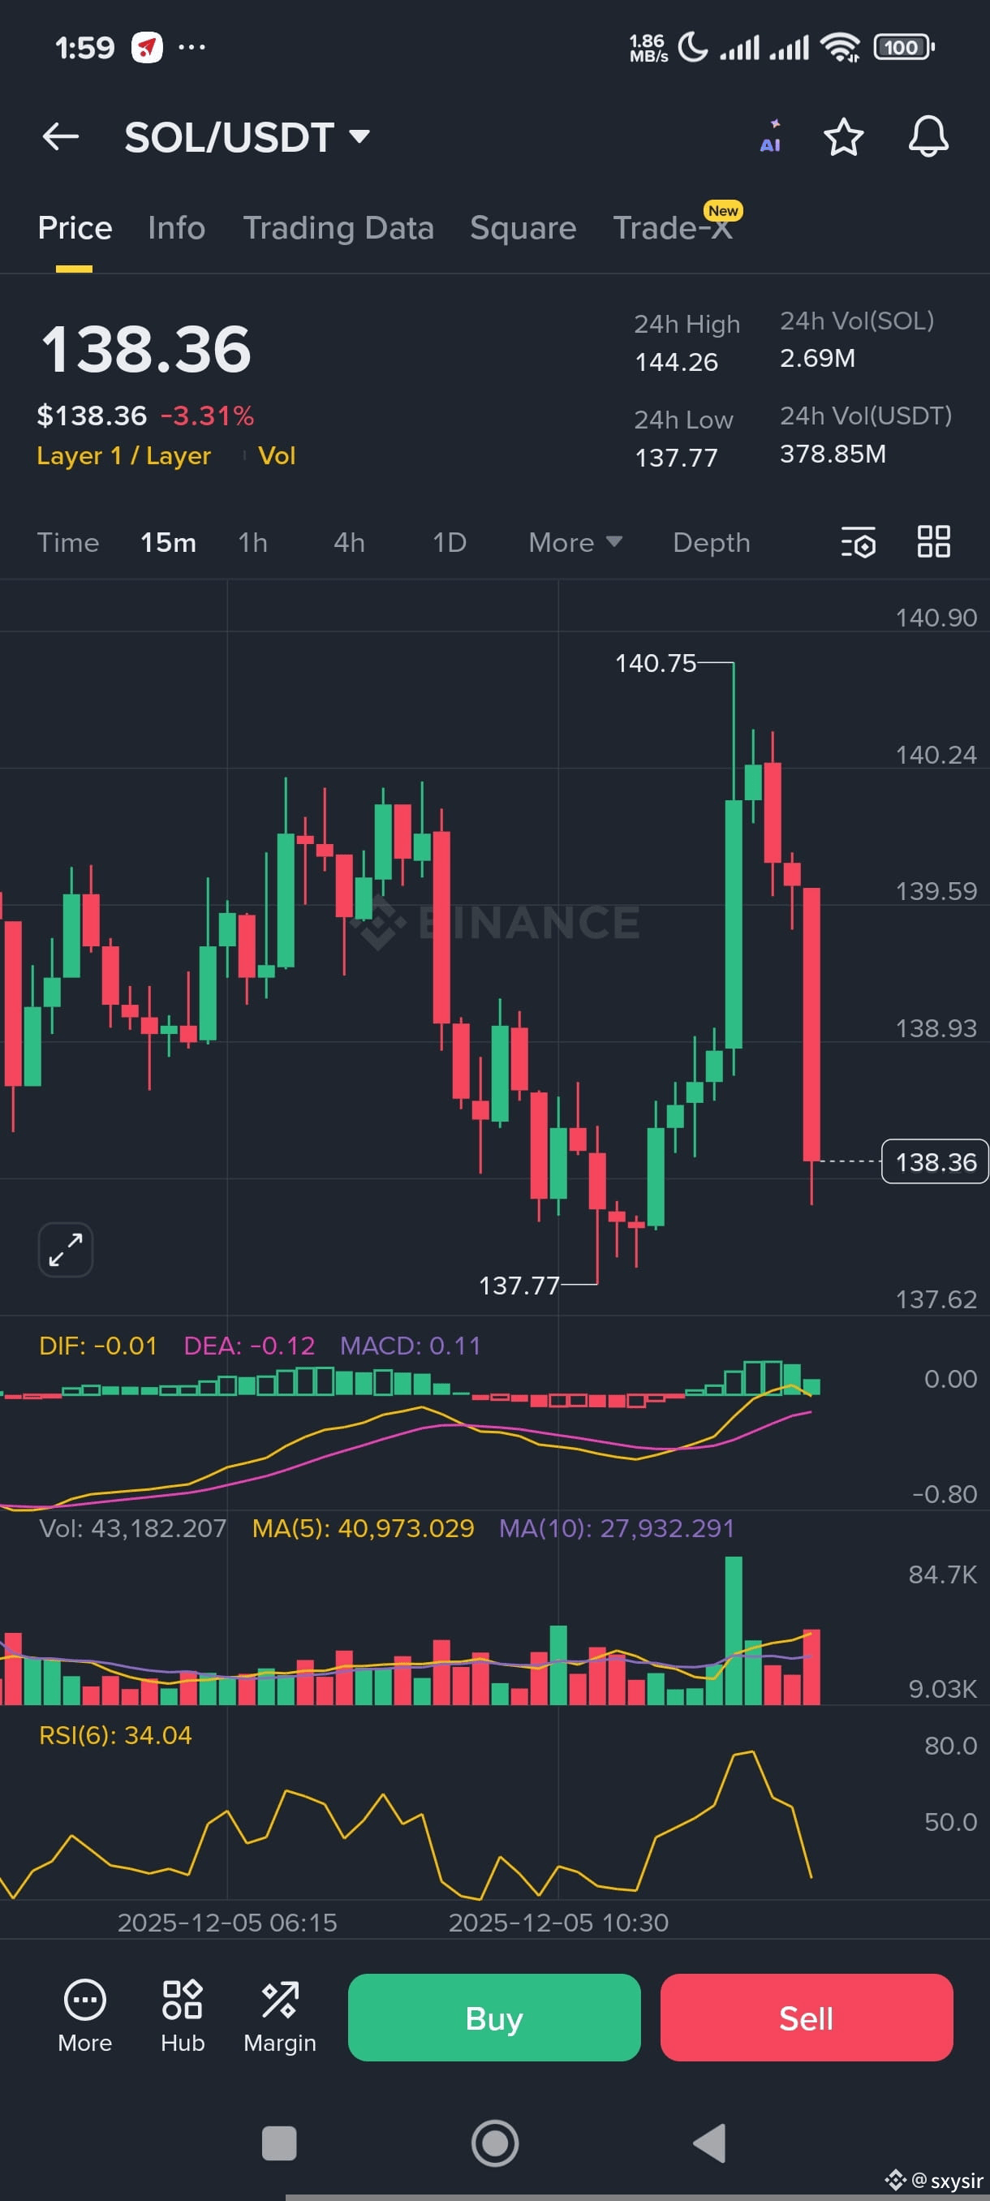Tap the RSI(6): 34.04 indicator label
This screenshot has width=990, height=2201.
click(115, 1734)
